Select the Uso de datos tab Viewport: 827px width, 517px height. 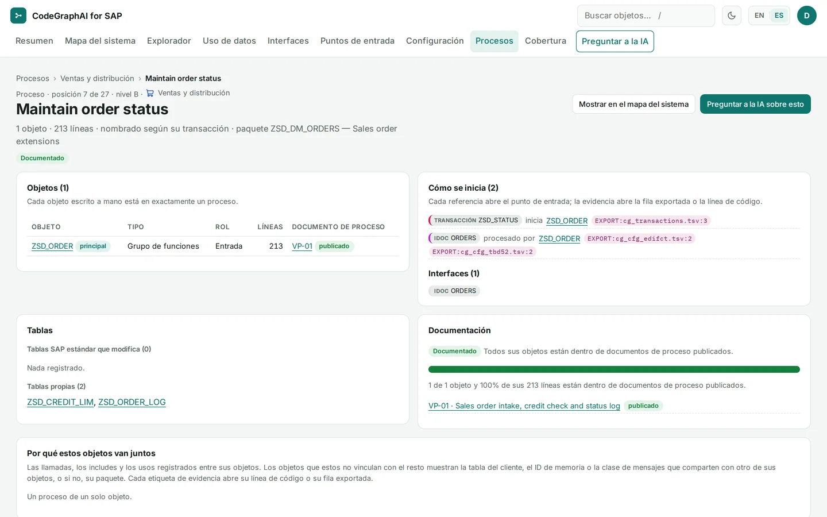(229, 41)
